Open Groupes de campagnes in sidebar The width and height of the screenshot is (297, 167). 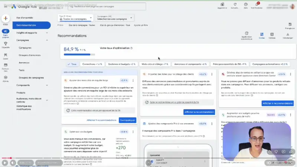(x=31, y=78)
